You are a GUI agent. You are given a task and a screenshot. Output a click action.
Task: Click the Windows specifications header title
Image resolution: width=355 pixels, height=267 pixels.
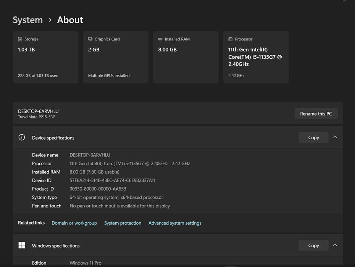pyautogui.click(x=56, y=246)
